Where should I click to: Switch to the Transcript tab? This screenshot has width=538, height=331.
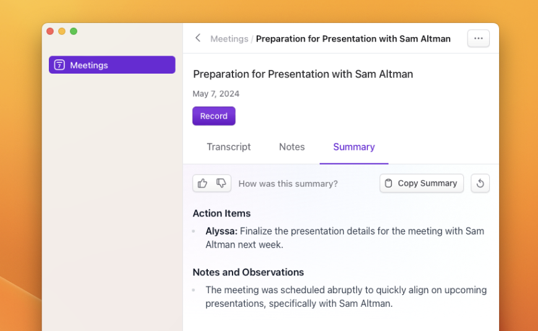coord(229,147)
